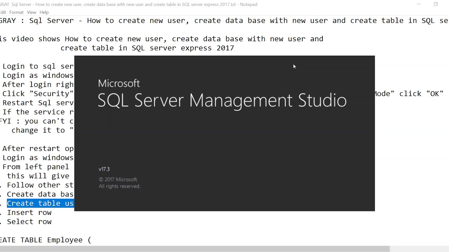Screen dimensions: 449x252
Task: Click the 'If the service r' line
Action: pyautogui.click(x=38, y=112)
